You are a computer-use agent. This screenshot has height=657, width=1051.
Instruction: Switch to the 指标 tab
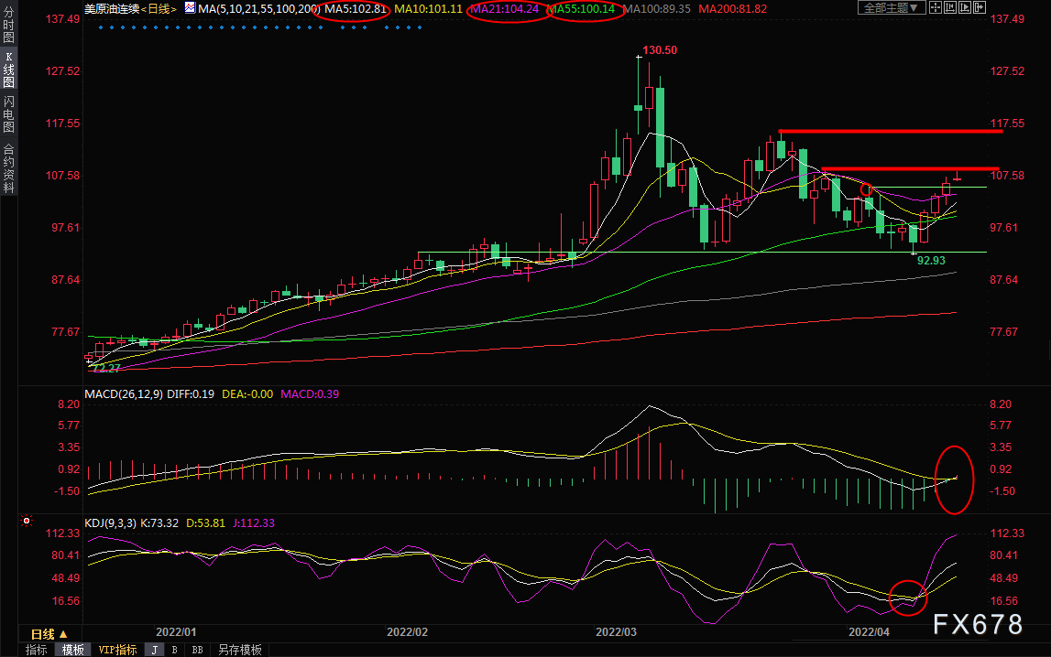37,650
